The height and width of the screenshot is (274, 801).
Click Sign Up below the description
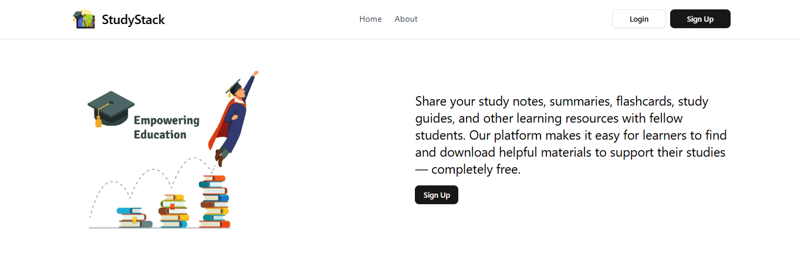click(437, 195)
